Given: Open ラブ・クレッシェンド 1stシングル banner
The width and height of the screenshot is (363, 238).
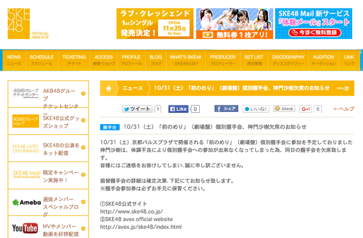Looking at the screenshot, I should [155, 24].
